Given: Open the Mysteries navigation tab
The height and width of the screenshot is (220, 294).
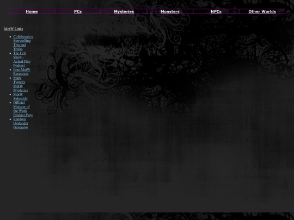Looking at the screenshot, I should [x=124, y=11].
